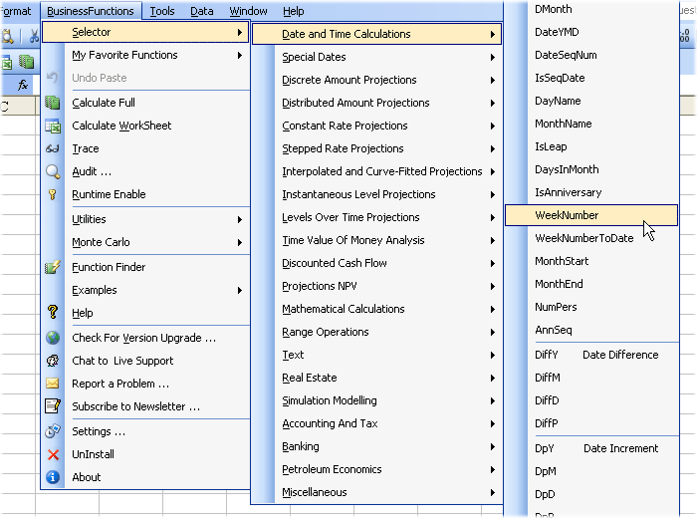This screenshot has width=697, height=518.
Task: Open the Help menu in menu bar
Action: (x=294, y=11)
